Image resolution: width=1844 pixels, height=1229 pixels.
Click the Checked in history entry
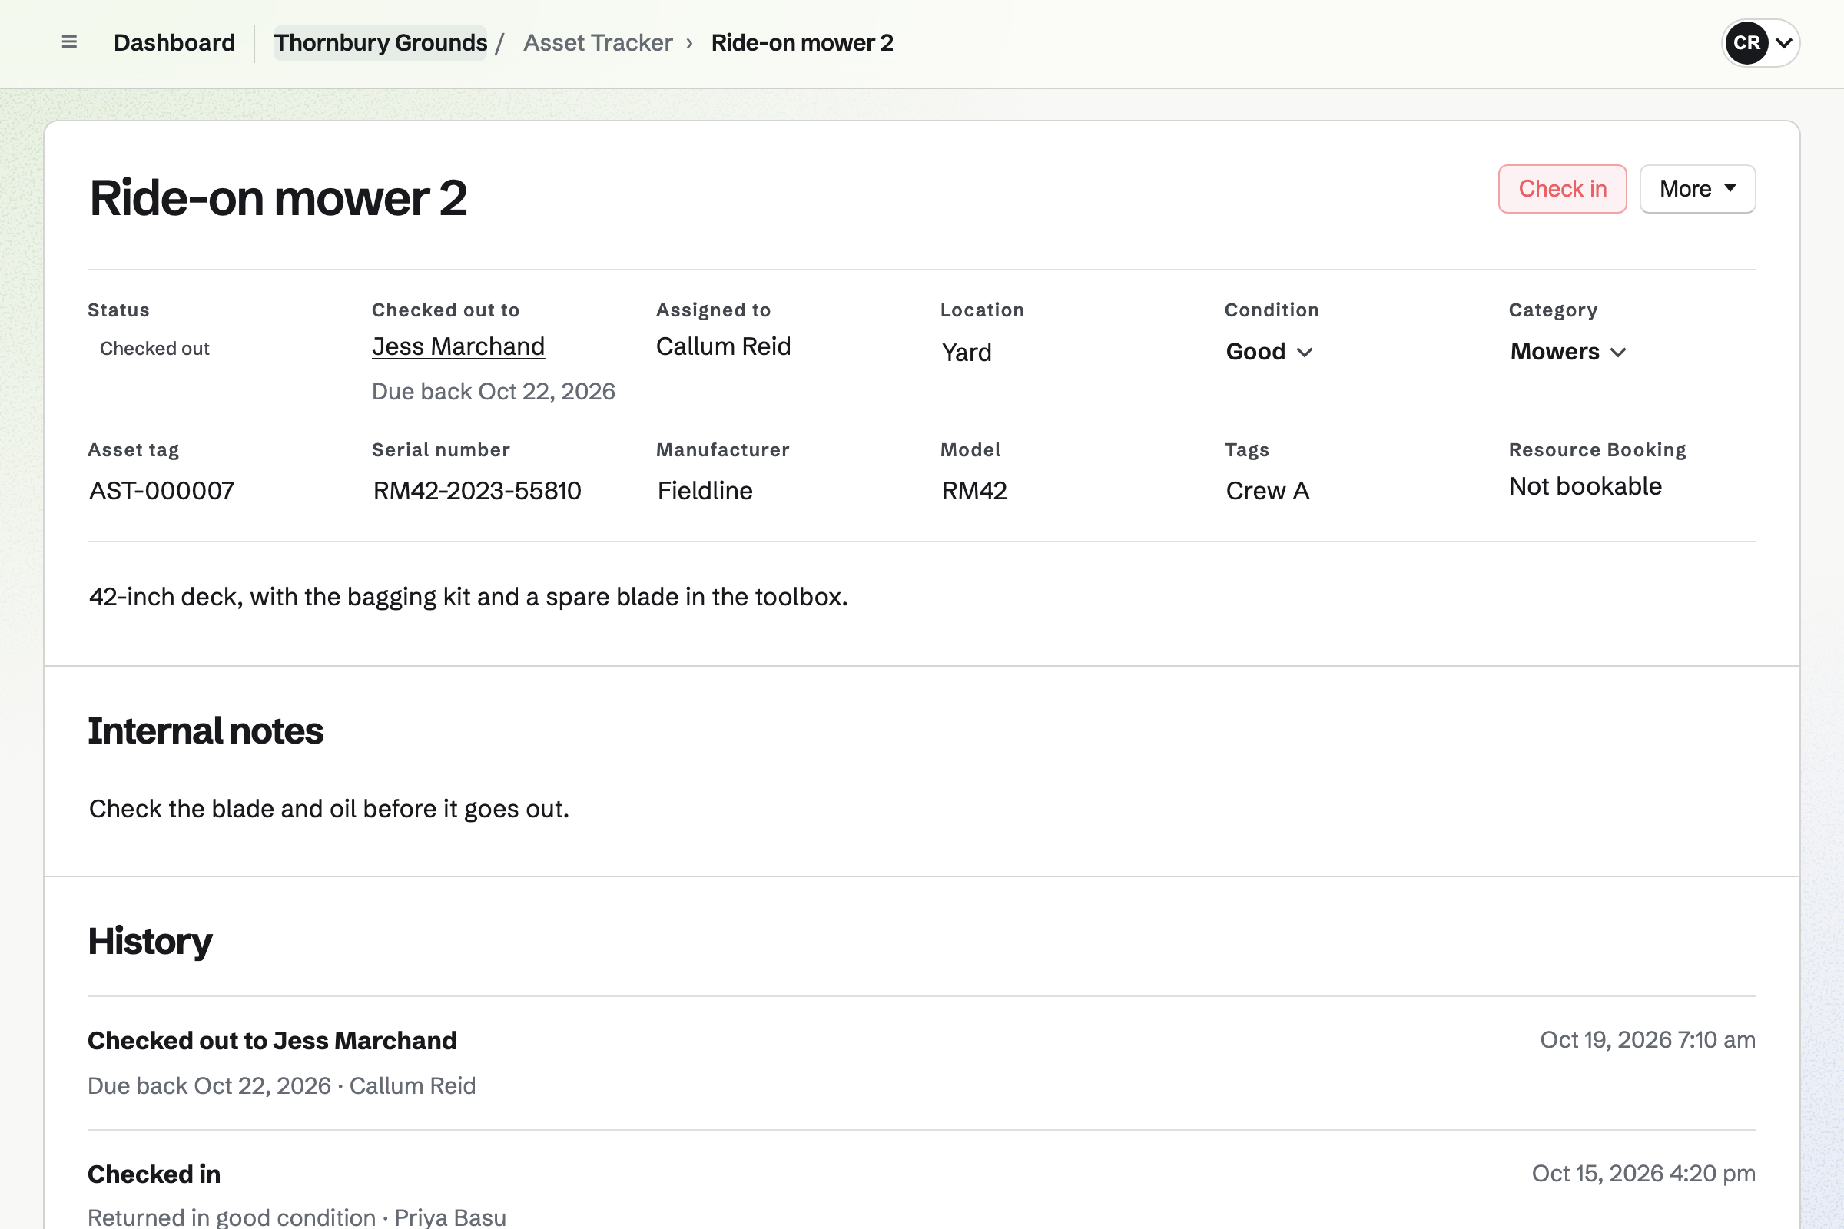coord(154,1174)
